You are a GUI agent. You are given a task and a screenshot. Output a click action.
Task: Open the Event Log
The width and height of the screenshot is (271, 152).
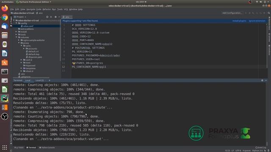pyautogui.click(x=261, y=147)
